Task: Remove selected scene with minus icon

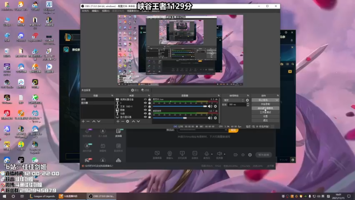Action: [x=88, y=121]
